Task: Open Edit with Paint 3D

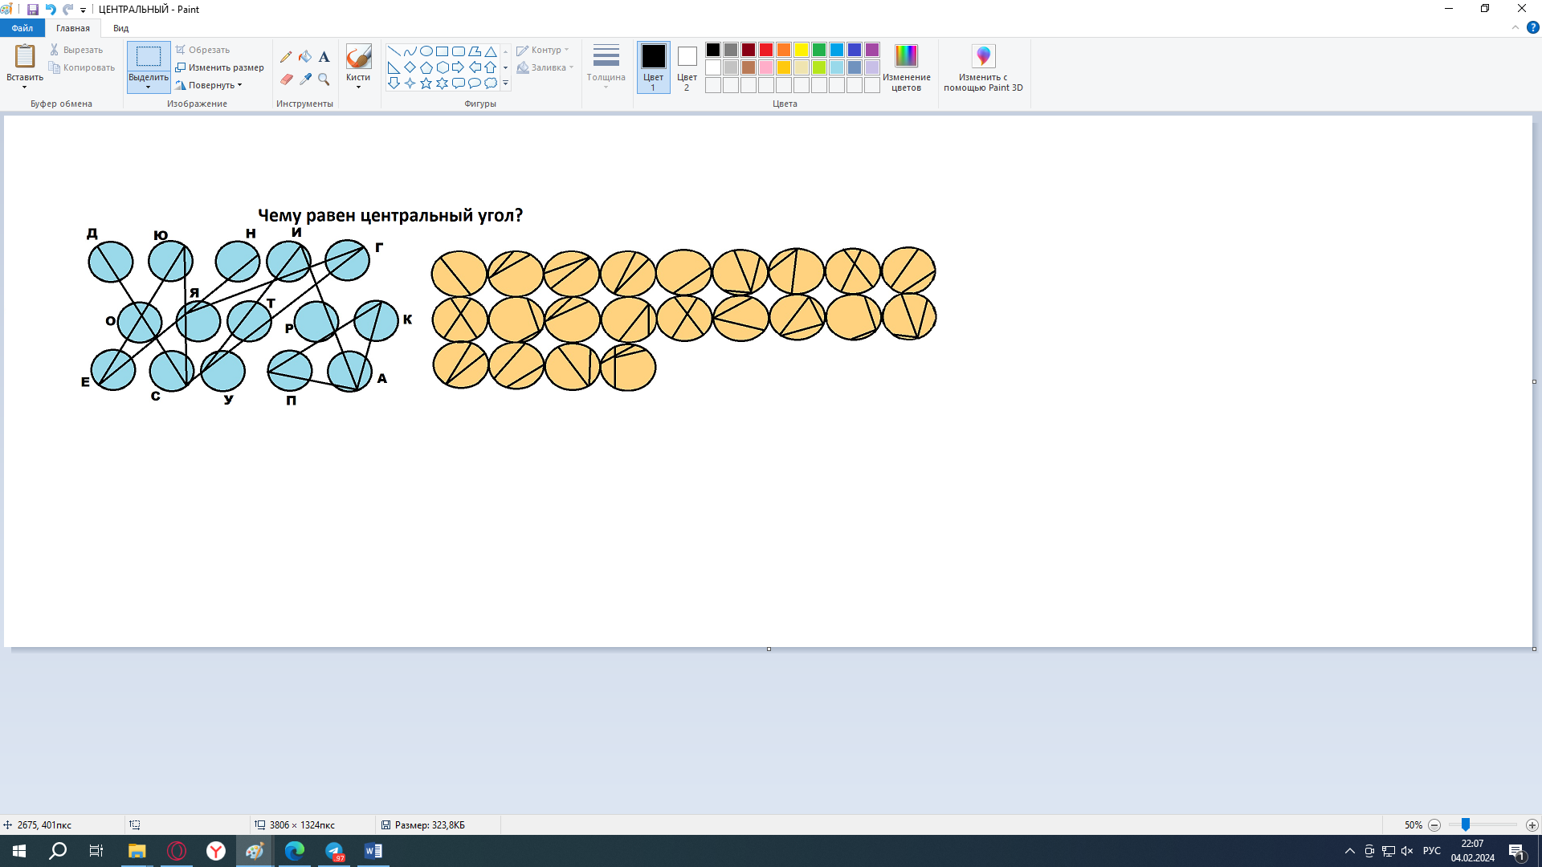Action: pyautogui.click(x=982, y=67)
